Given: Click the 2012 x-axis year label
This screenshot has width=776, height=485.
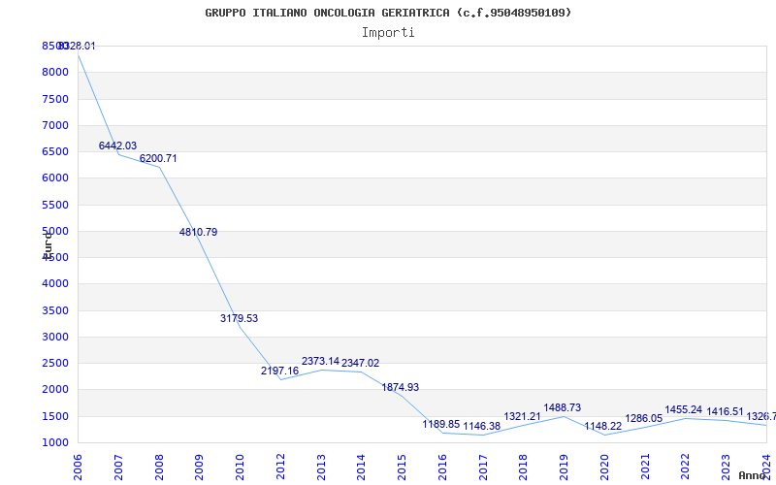Looking at the screenshot, I should point(280,467).
